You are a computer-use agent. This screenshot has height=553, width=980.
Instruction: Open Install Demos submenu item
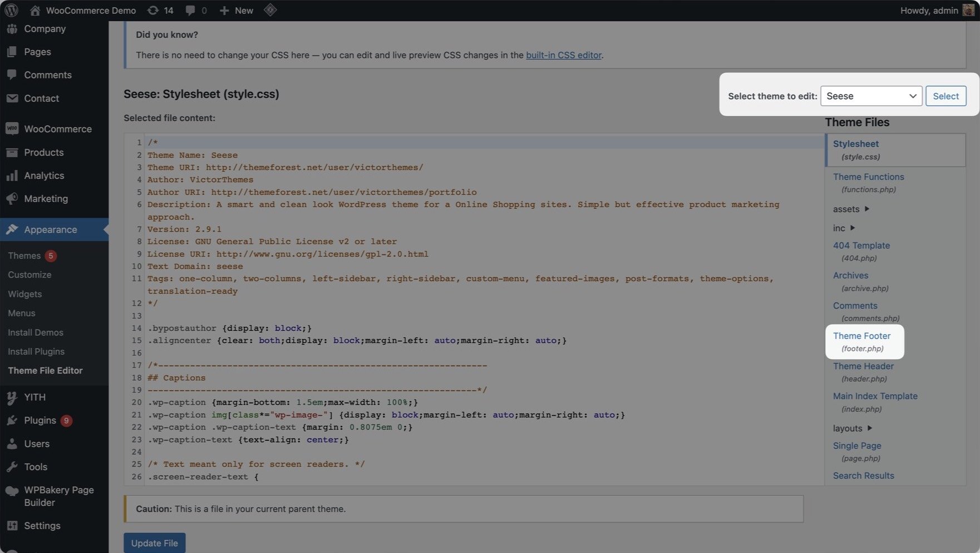pos(36,332)
